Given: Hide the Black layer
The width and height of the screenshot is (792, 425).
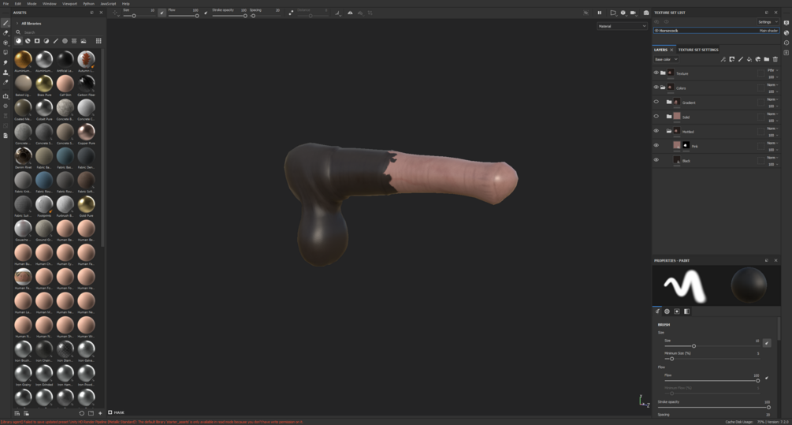Looking at the screenshot, I should (x=656, y=160).
